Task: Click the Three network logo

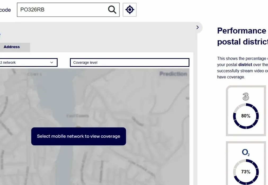Action: click(x=246, y=97)
